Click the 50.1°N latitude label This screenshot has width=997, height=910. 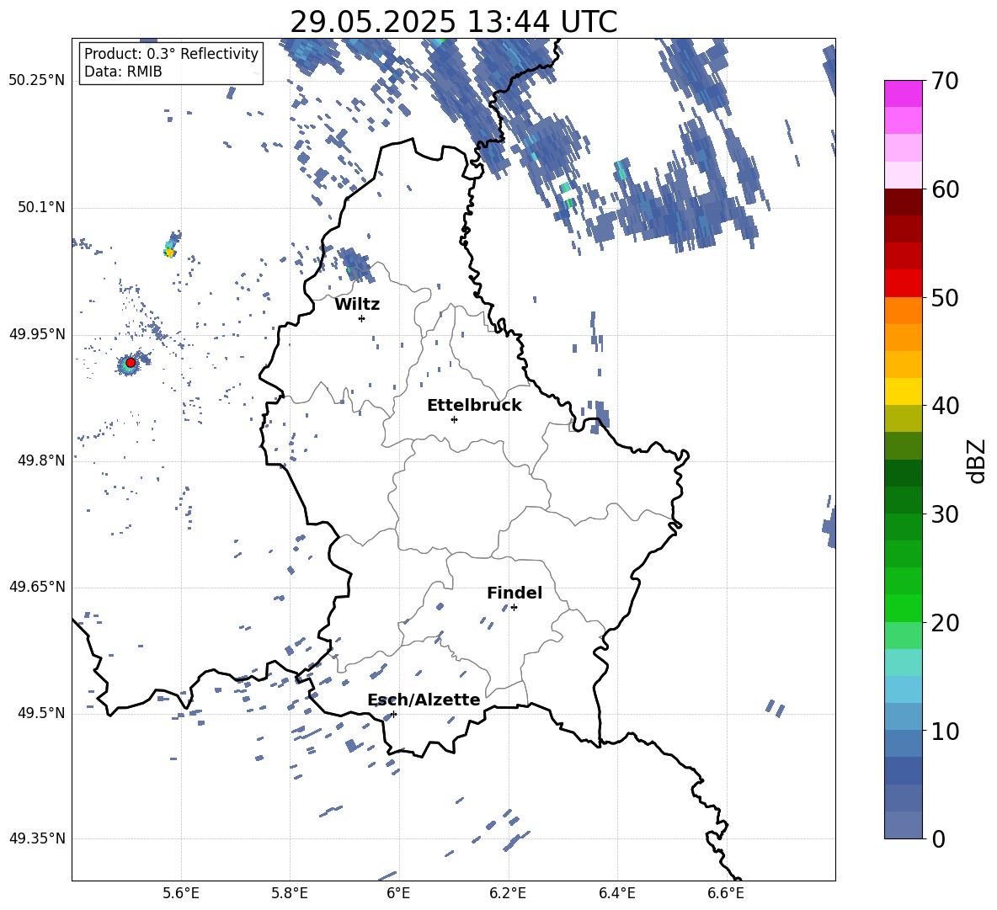(40, 207)
